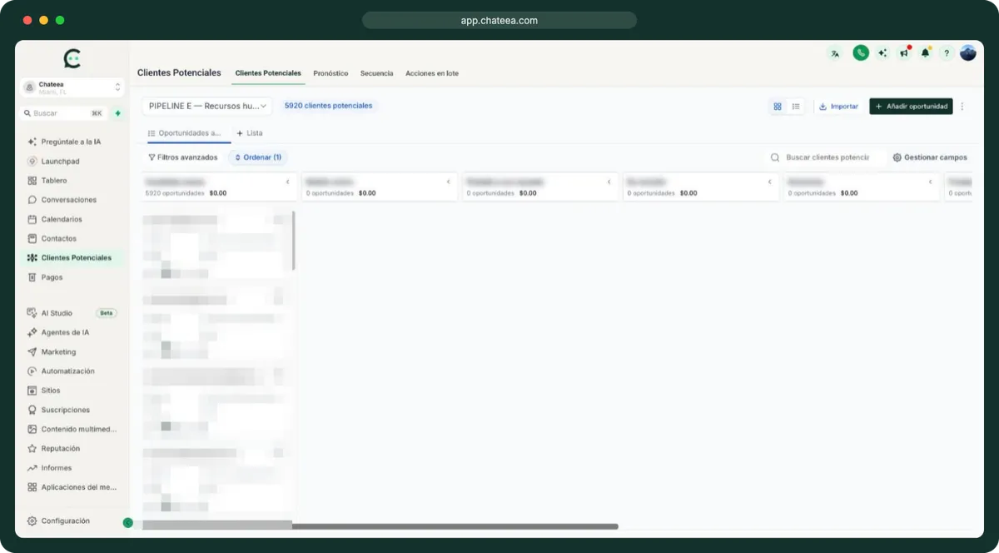Open Gestionar campos
Screen dimensions: 999x553
click(930, 157)
